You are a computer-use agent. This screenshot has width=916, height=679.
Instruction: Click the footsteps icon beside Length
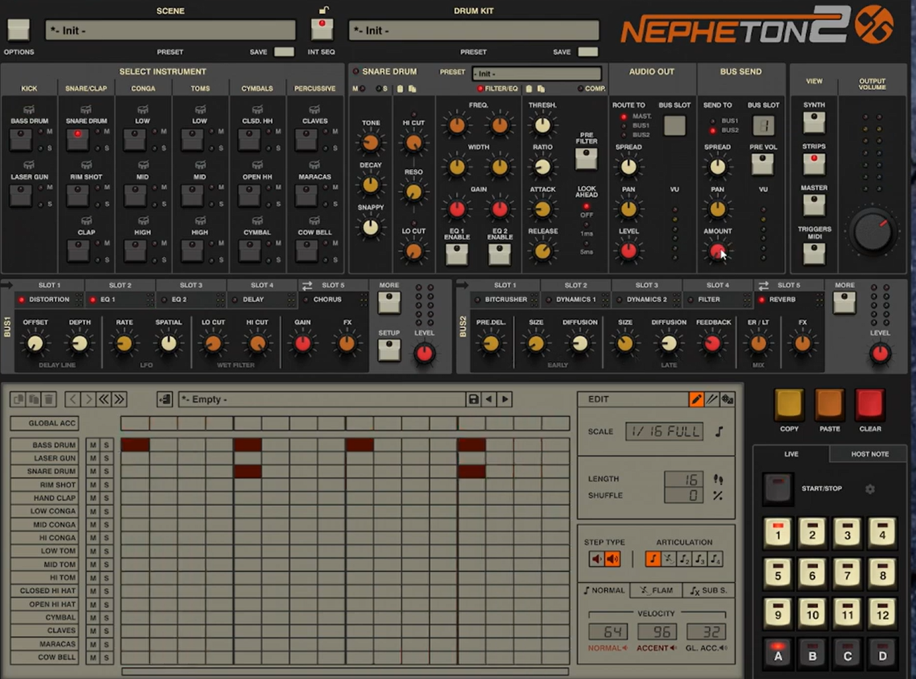(x=718, y=479)
